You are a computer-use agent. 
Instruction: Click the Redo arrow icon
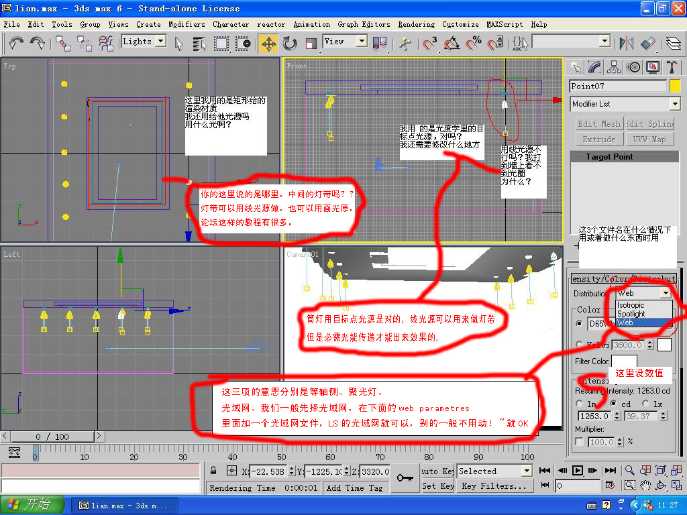38,43
